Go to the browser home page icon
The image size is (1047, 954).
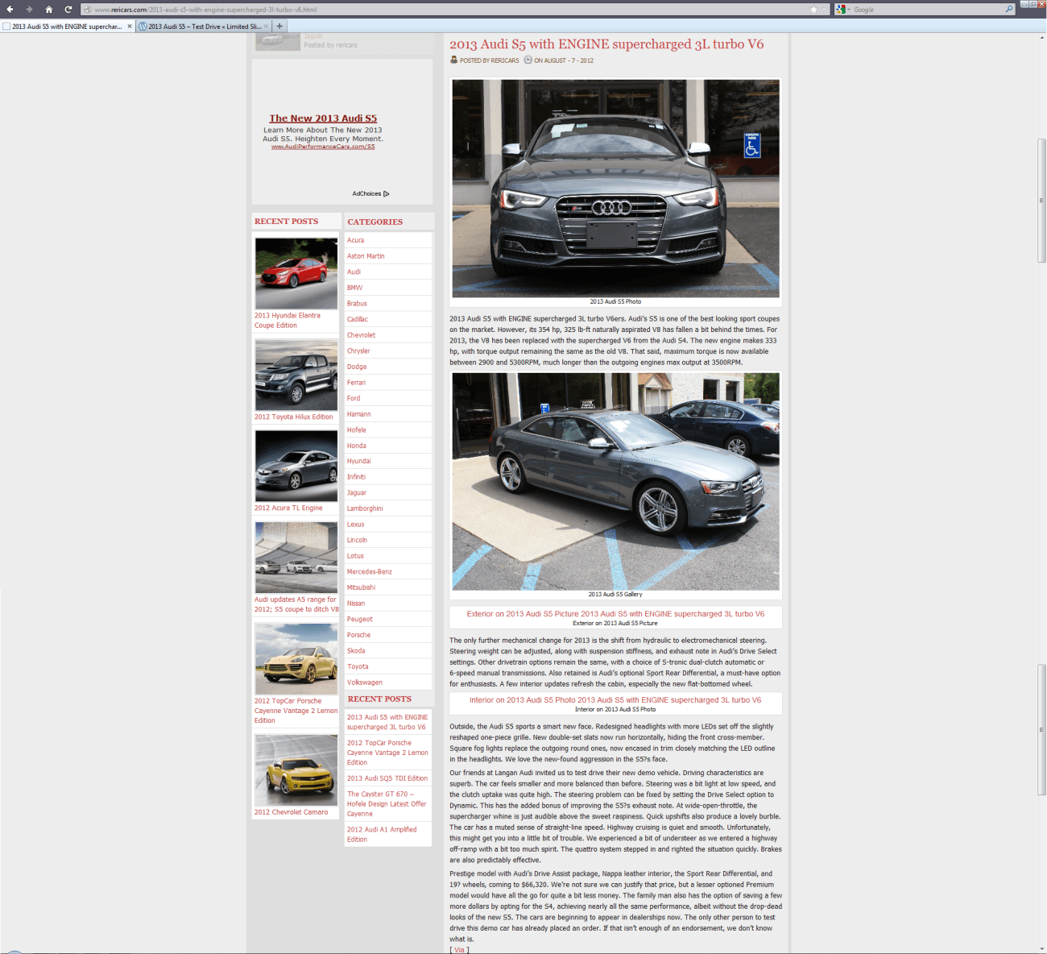(x=48, y=10)
